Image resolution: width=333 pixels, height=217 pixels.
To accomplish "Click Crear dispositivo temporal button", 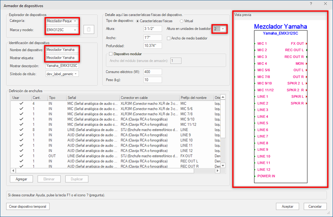I will click(28, 206).
